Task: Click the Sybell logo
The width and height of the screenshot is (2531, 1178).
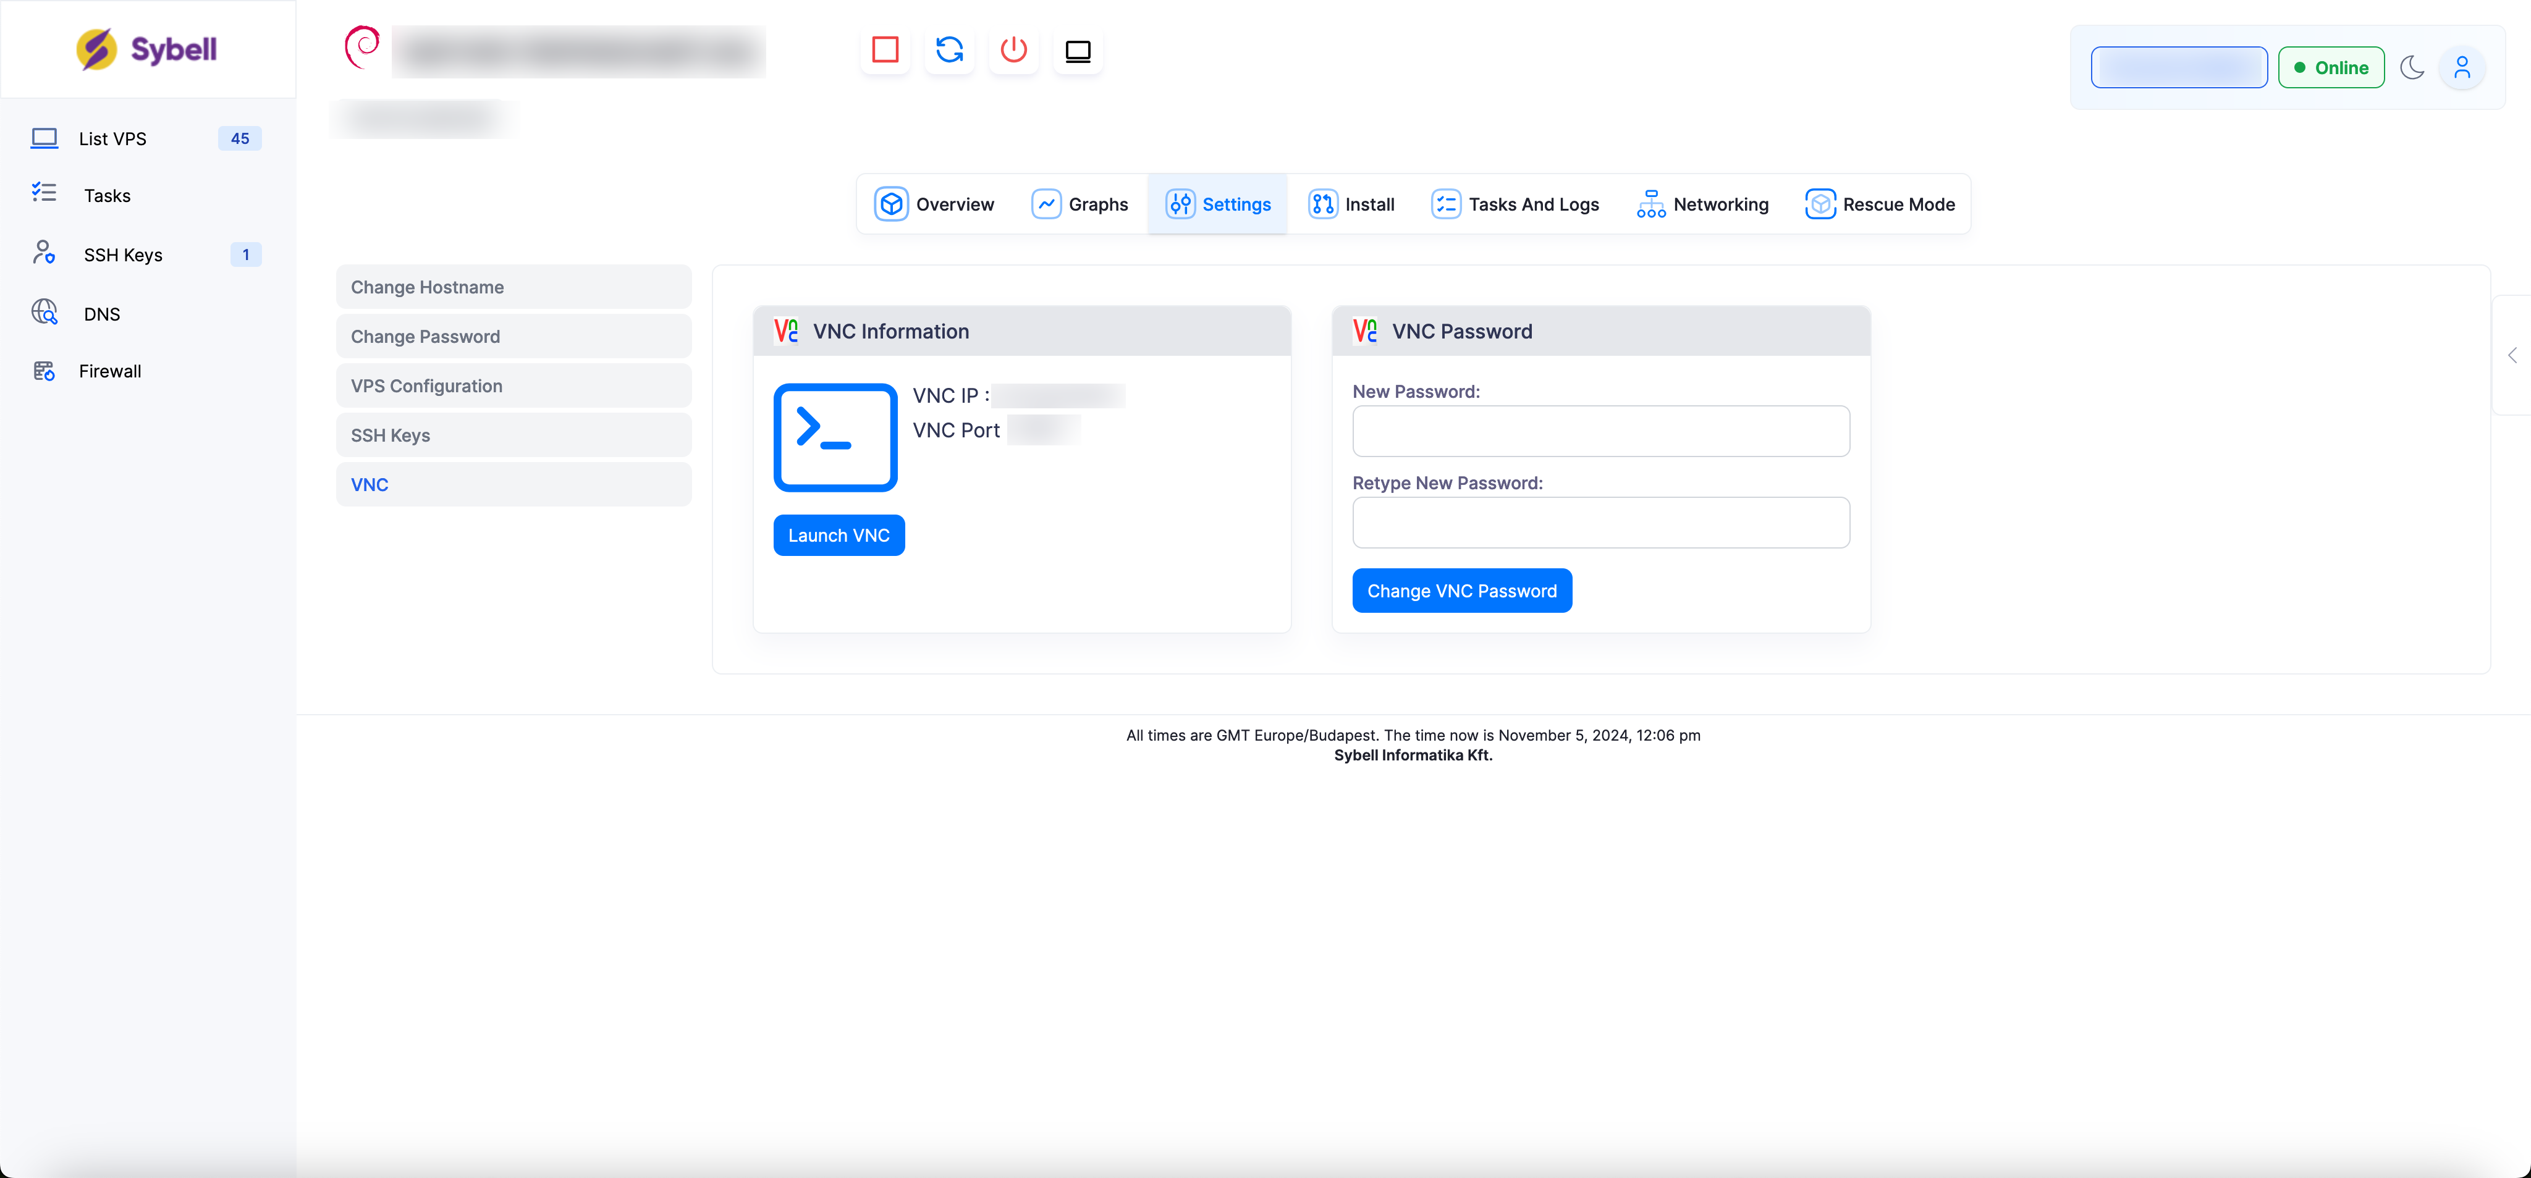Action: (x=148, y=49)
